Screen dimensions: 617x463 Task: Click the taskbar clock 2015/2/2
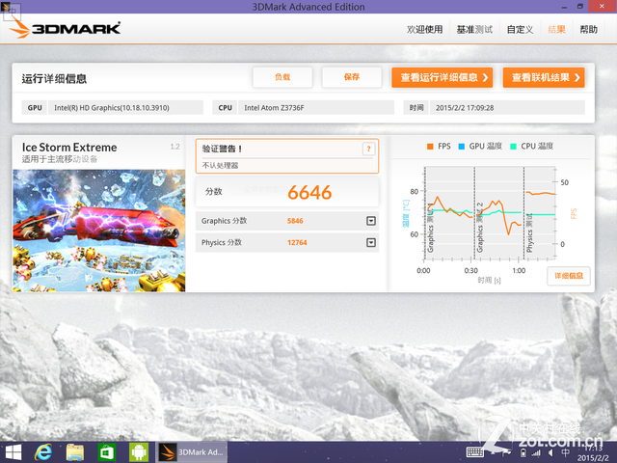pos(593,453)
